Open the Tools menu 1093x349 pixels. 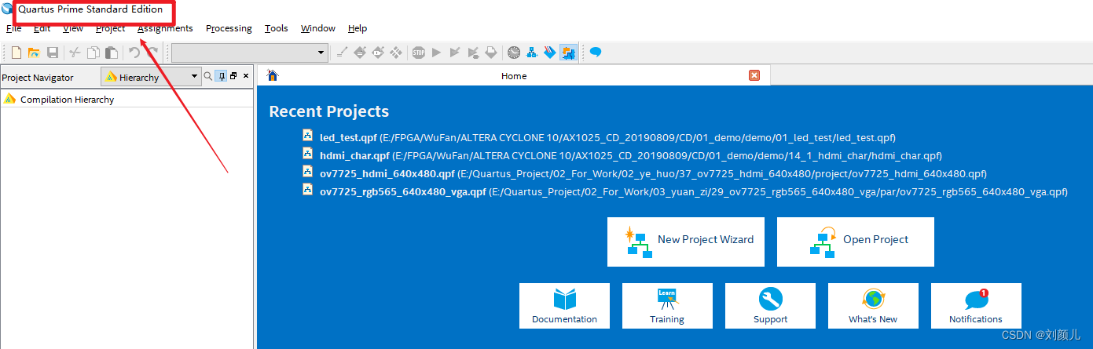click(x=277, y=28)
